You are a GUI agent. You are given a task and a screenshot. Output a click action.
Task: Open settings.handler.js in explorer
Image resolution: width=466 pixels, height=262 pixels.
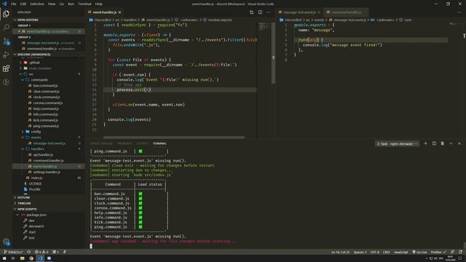[47, 172]
